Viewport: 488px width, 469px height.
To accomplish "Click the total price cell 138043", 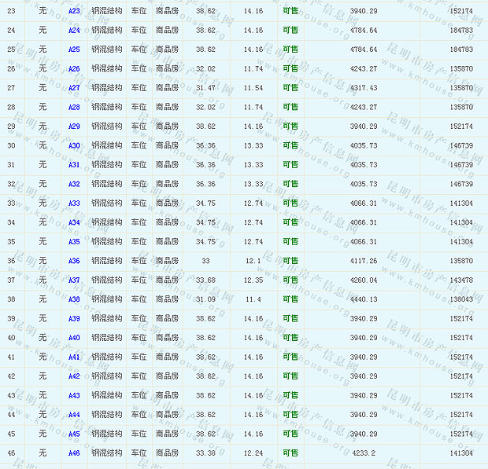I will [461, 299].
